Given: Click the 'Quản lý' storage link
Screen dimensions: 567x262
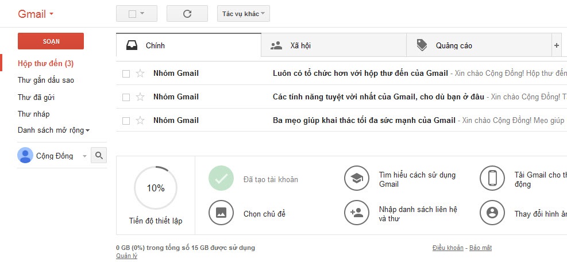Looking at the screenshot, I should (126, 256).
